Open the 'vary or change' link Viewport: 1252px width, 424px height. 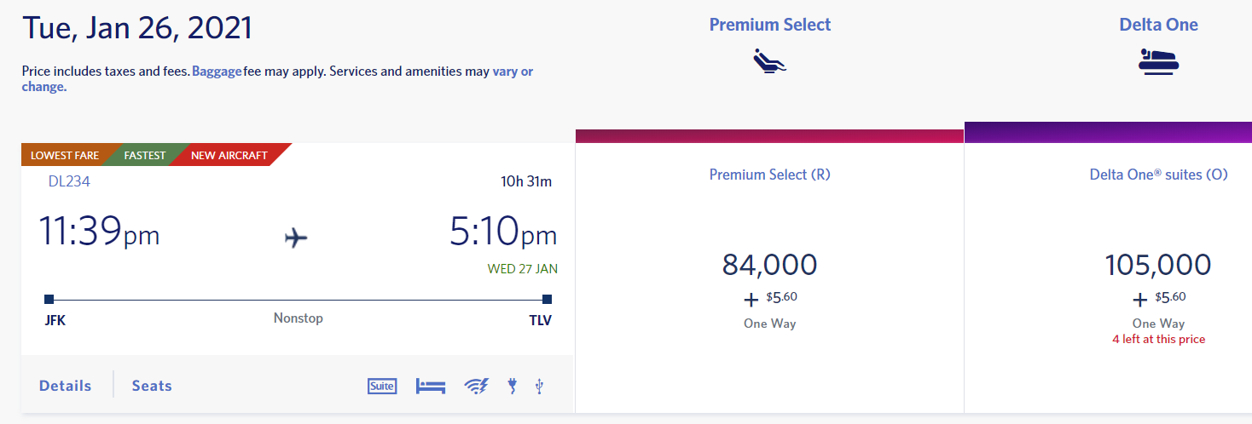pos(513,72)
